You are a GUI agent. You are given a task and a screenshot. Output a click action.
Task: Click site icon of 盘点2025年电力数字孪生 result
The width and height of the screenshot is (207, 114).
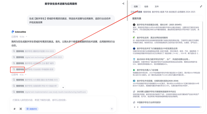click(134, 59)
